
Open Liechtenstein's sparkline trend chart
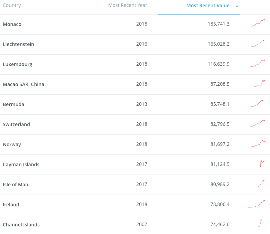258,44
